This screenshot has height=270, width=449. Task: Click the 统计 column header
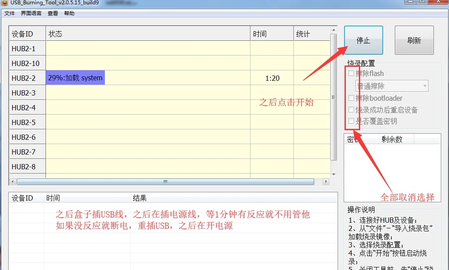[x=312, y=33]
